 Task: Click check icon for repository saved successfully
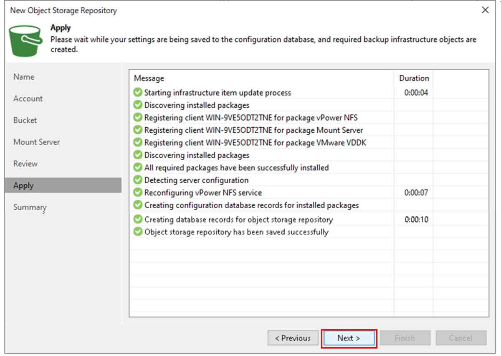[x=138, y=232]
